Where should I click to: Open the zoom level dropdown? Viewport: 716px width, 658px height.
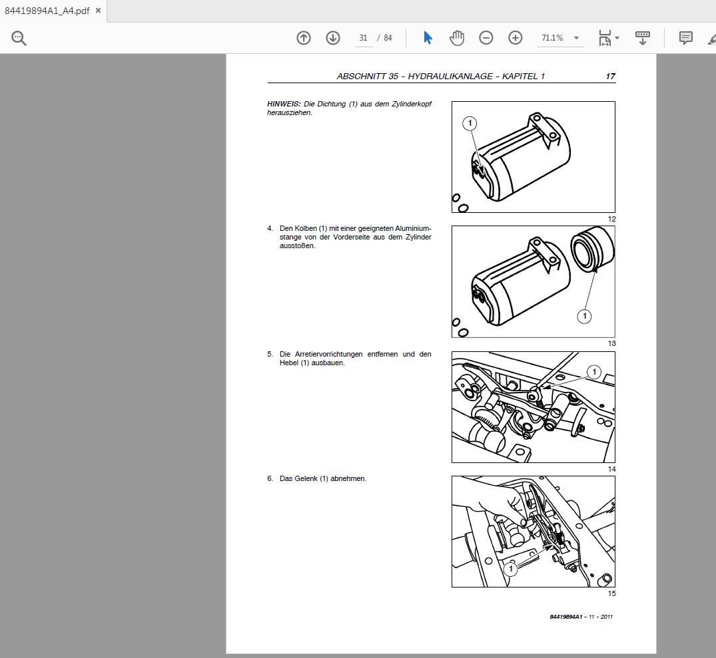[577, 38]
